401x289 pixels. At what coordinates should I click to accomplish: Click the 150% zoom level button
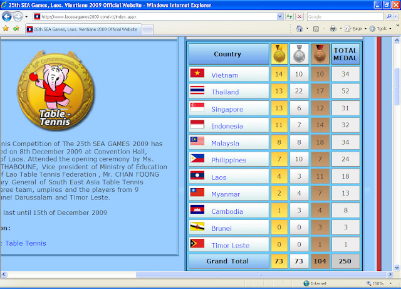coord(375,283)
